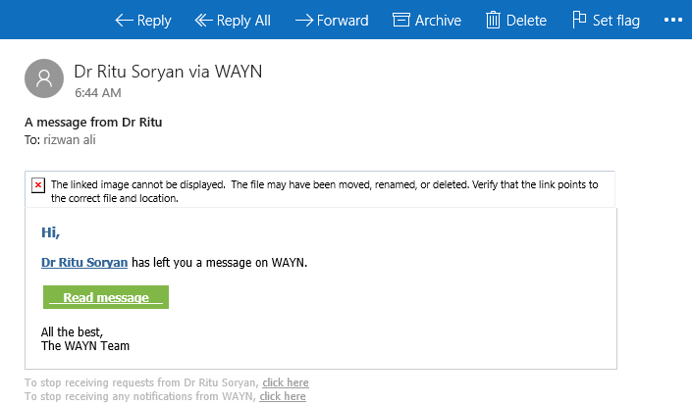Click here link to stop Dr Ritu requests
Image resolution: width=692 pixels, height=407 pixels.
pyautogui.click(x=286, y=382)
